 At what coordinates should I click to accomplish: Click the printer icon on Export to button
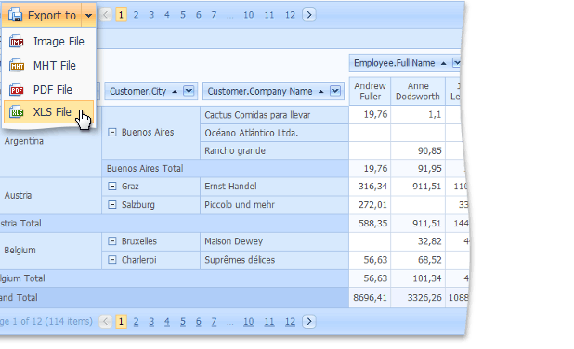click(16, 15)
